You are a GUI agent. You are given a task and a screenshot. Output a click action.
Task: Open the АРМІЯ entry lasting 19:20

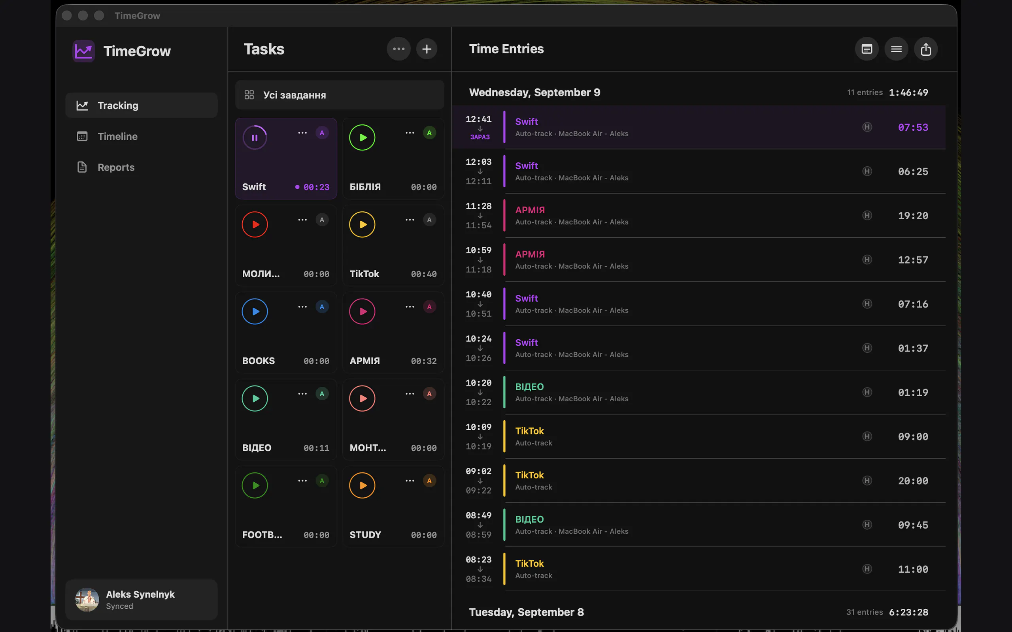click(x=699, y=216)
